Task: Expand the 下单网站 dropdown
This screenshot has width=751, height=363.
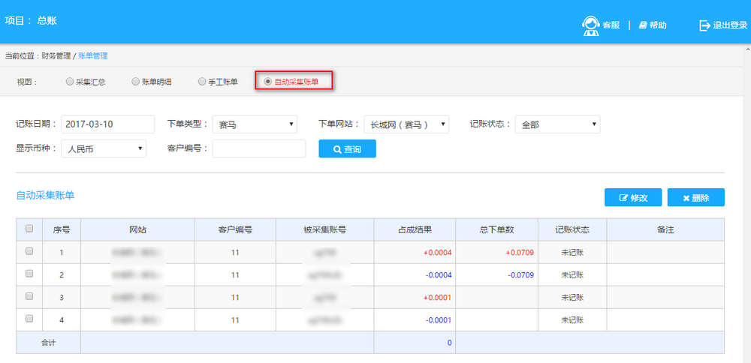Action: [406, 124]
